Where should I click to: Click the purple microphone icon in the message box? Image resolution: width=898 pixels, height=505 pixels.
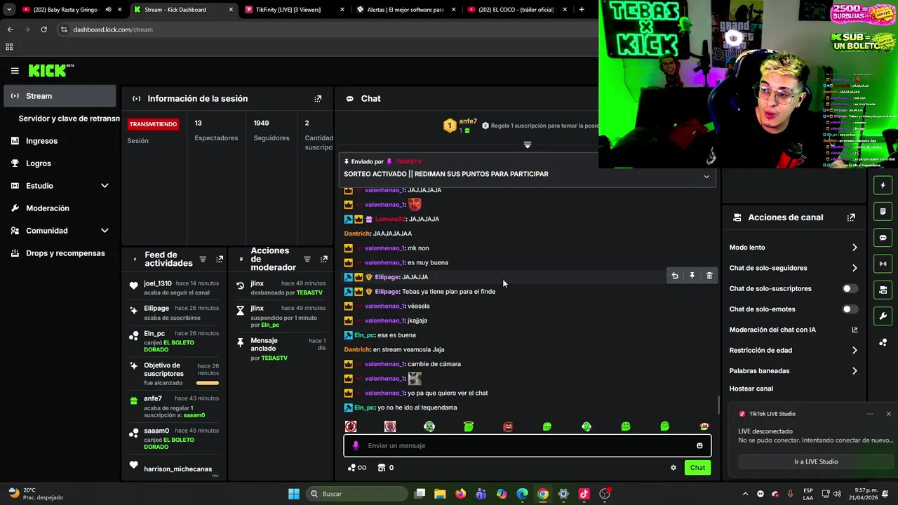(356, 445)
